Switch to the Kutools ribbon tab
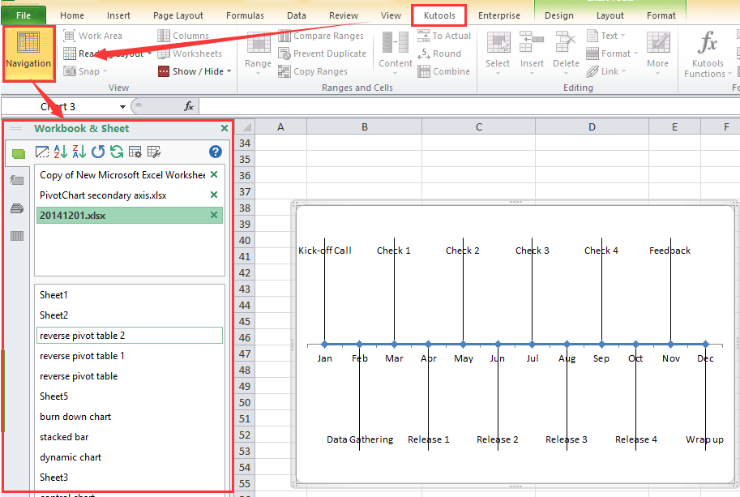This screenshot has height=497, width=740. (x=438, y=15)
